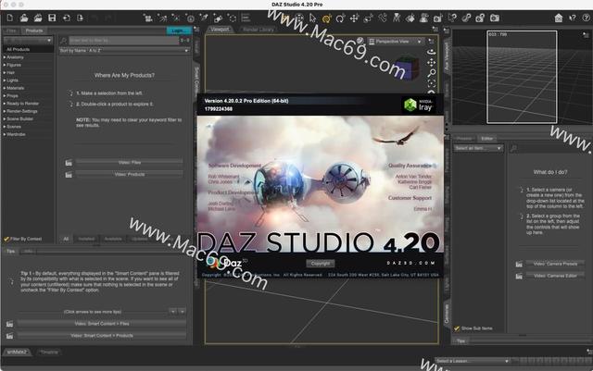Switch to the Editor tab in Cameras pane
Viewport: 593px width, 371px height.
coord(486,139)
